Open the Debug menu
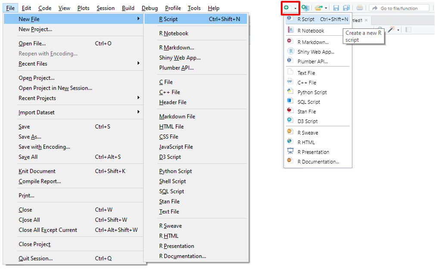 coord(150,8)
